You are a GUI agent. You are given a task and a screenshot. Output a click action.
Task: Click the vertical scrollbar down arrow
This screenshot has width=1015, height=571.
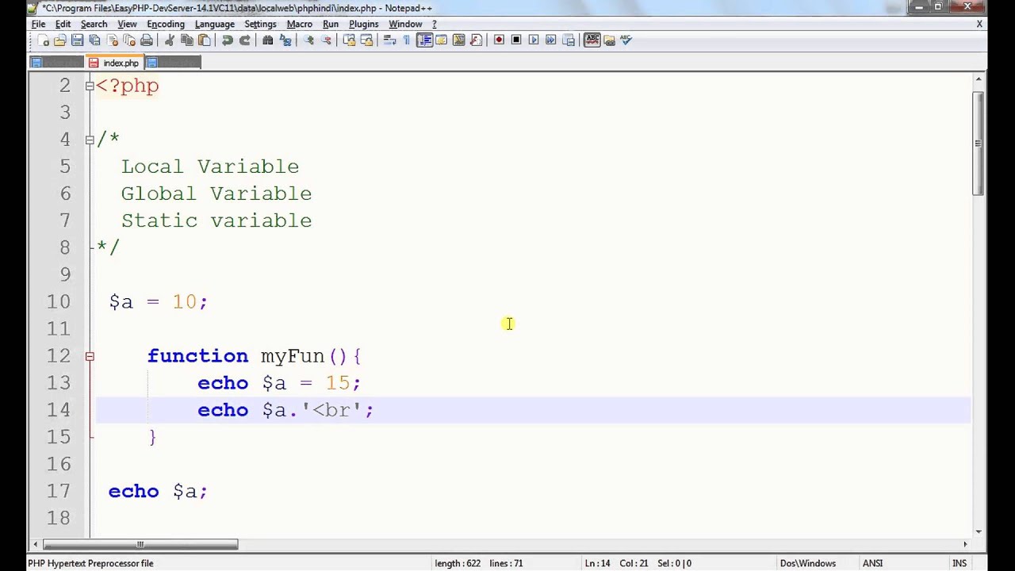pyautogui.click(x=979, y=531)
